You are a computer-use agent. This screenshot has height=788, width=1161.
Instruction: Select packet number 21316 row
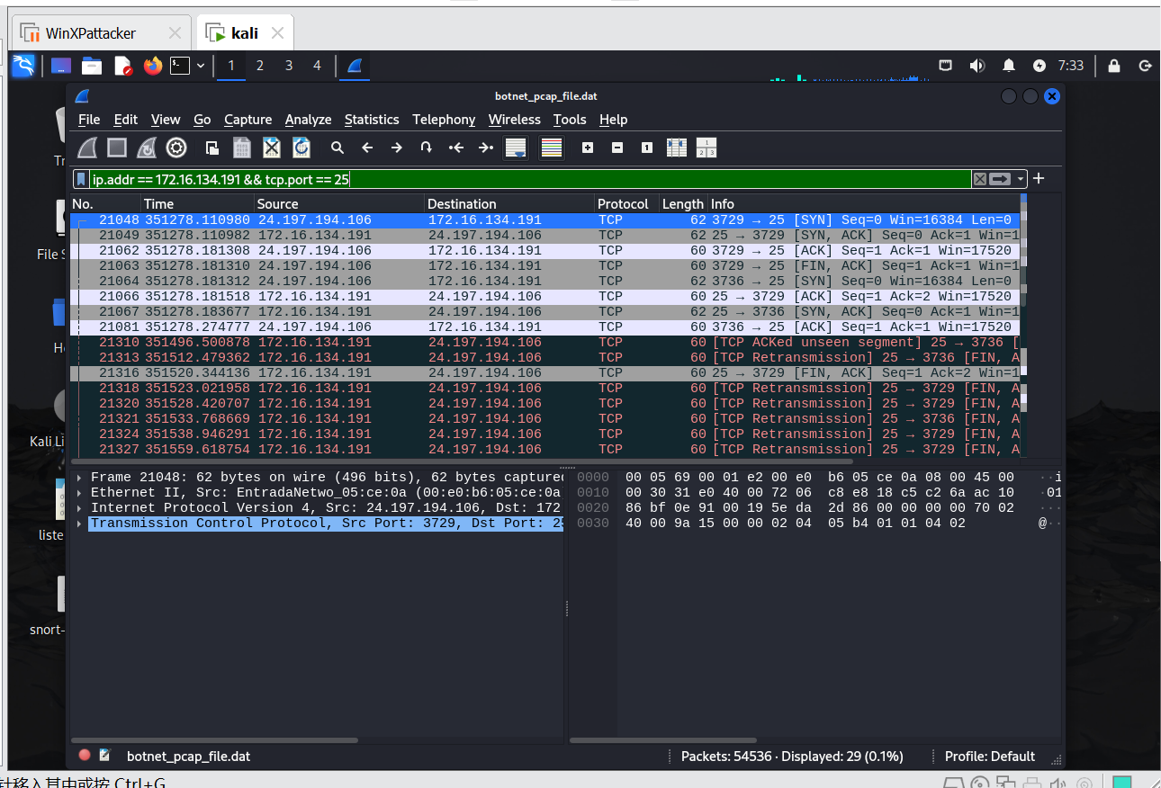(544, 373)
